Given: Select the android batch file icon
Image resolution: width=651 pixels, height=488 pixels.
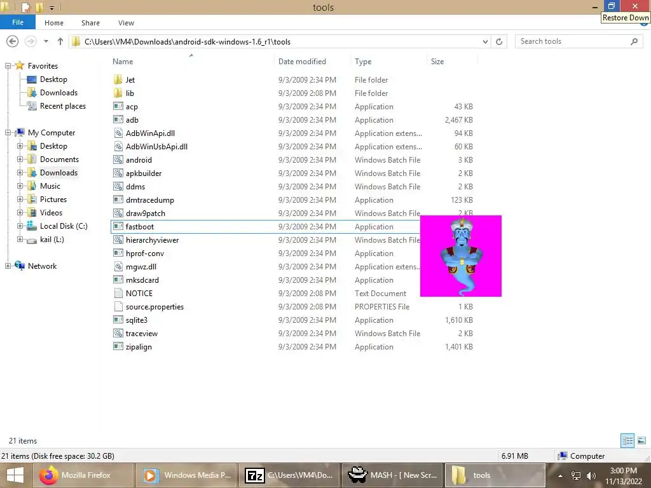Looking at the screenshot, I should click(x=118, y=159).
